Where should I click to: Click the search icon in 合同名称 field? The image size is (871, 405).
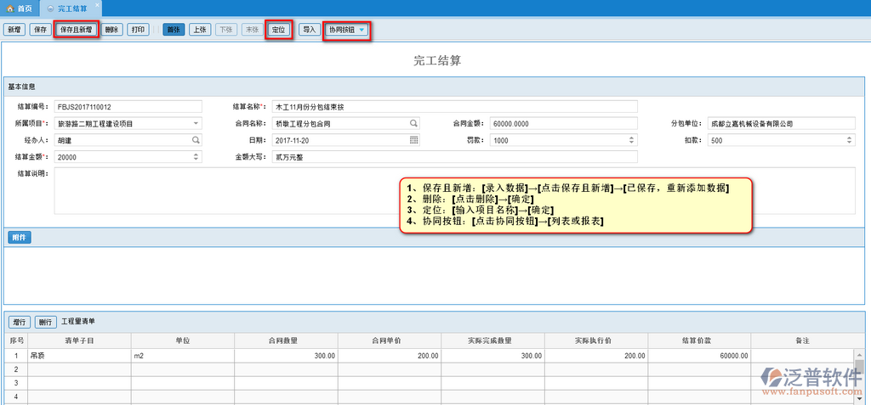coord(414,123)
